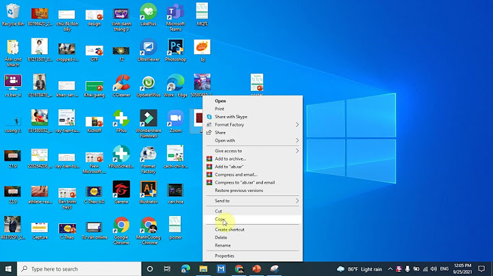The height and width of the screenshot is (276, 493).
Task: Show hidden system tray icons
Action: pyautogui.click(x=390, y=269)
